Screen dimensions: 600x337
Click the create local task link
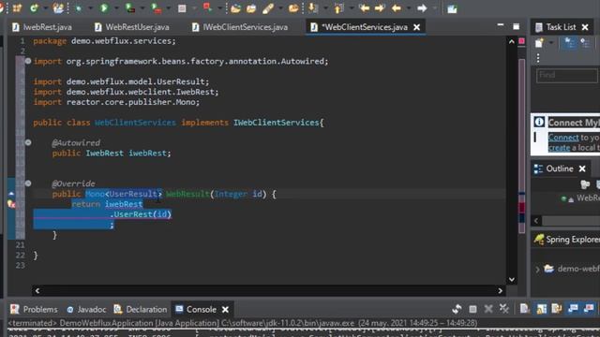[559, 148]
